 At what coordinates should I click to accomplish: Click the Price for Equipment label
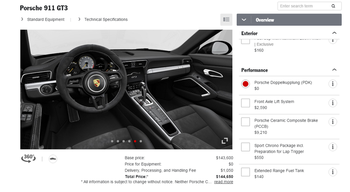tap(143, 164)
